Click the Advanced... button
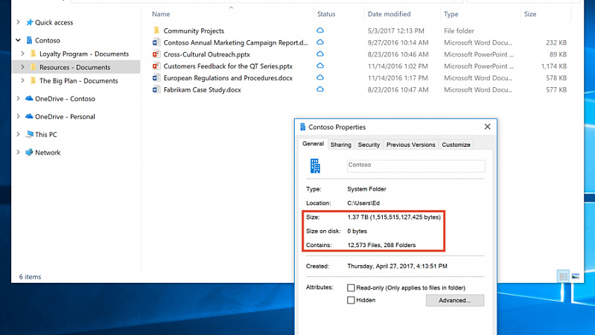The image size is (595, 335). click(454, 300)
